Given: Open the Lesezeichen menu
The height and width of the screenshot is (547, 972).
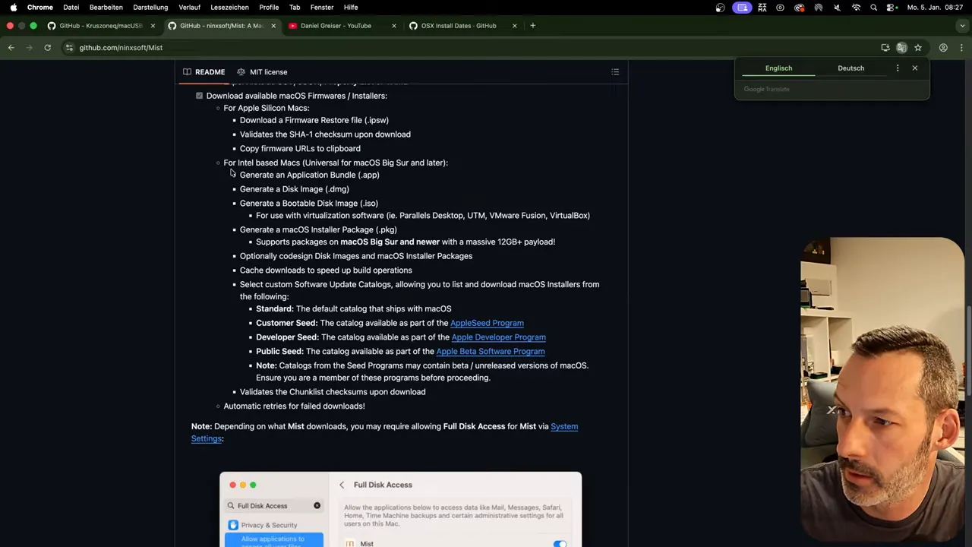Looking at the screenshot, I should tap(229, 7).
